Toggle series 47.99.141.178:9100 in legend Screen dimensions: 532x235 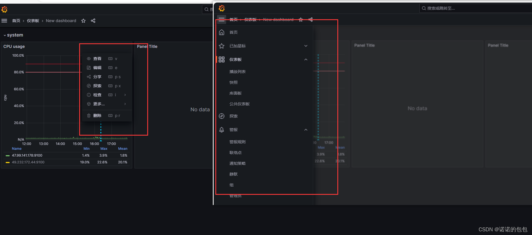click(x=27, y=155)
